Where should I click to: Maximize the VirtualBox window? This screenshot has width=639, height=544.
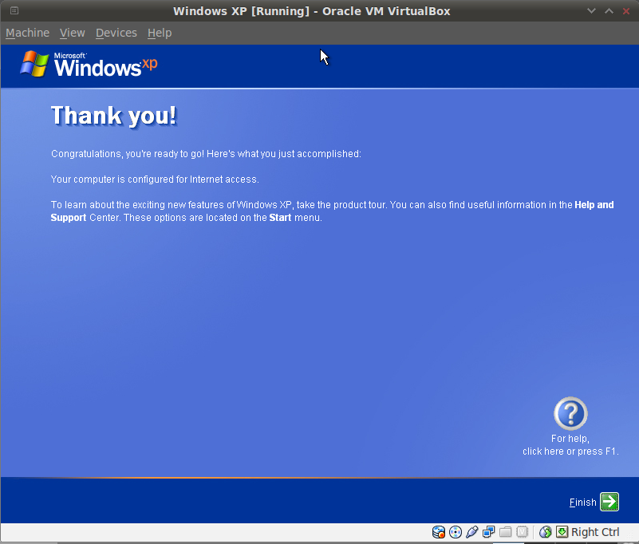pyautogui.click(x=609, y=11)
